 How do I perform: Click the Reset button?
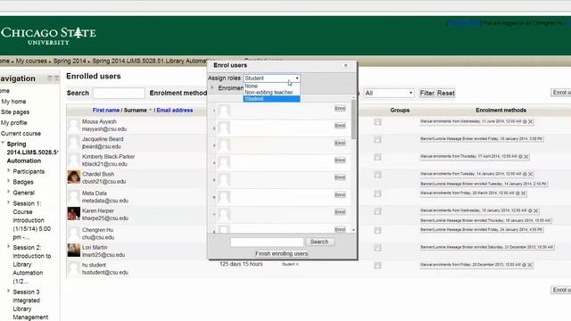click(446, 93)
